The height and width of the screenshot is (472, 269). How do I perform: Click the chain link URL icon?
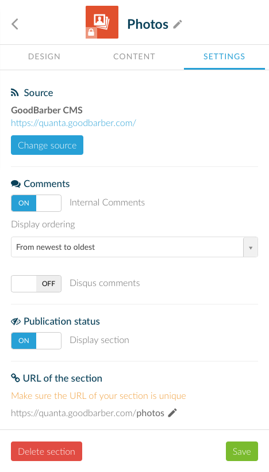tap(16, 378)
